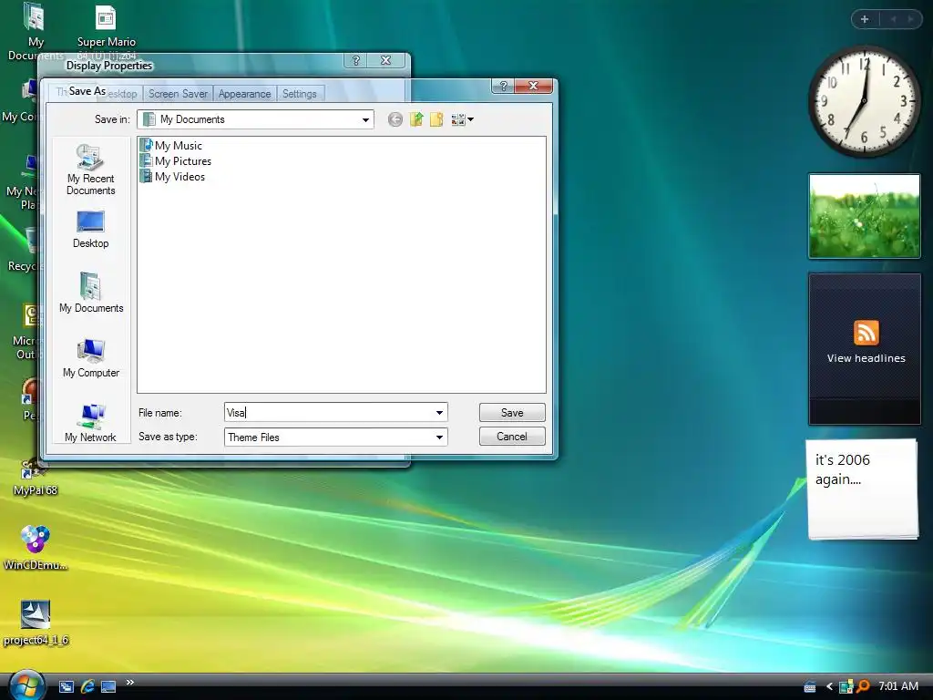Cancel the Save As dialog
The height and width of the screenshot is (700, 933).
[512, 437]
